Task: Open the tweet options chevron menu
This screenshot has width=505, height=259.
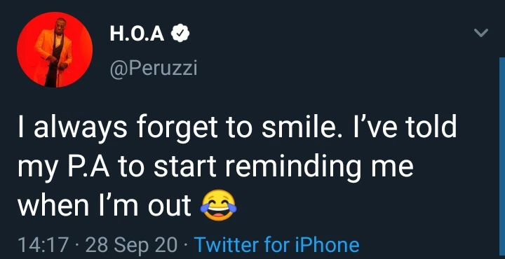Action: click(481, 32)
